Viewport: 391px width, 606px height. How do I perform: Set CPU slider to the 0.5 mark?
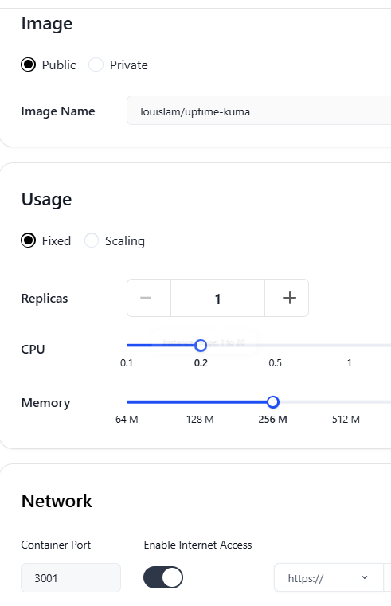(275, 346)
